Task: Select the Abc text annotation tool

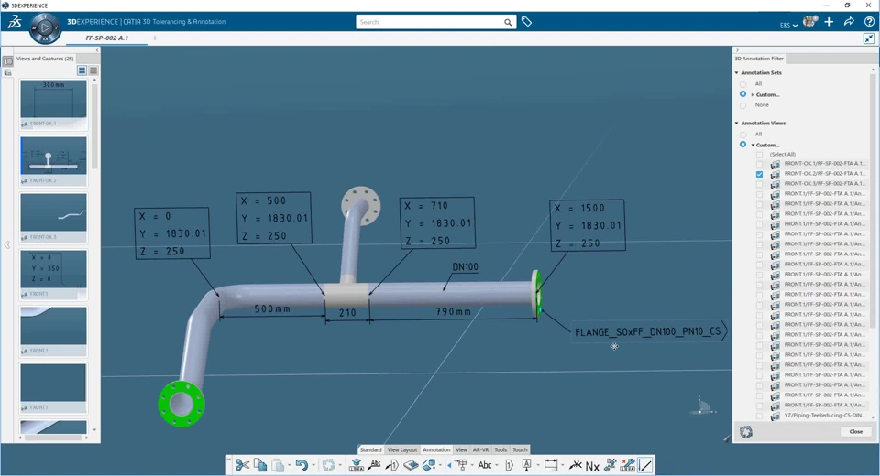Action: (x=484, y=465)
